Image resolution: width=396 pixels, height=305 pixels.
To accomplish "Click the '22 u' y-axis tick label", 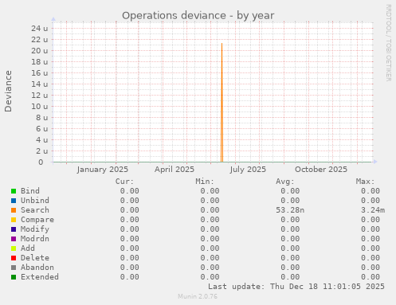I will tap(40, 39).
